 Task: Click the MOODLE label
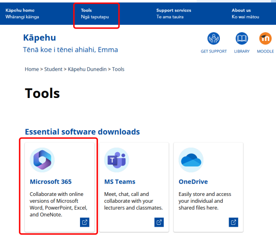265,52
